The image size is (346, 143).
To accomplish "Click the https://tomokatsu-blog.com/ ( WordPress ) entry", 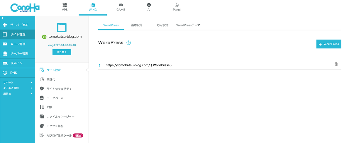I will pyautogui.click(x=139, y=65).
